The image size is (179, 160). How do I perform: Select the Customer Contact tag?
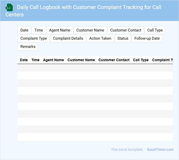[x=126, y=30]
